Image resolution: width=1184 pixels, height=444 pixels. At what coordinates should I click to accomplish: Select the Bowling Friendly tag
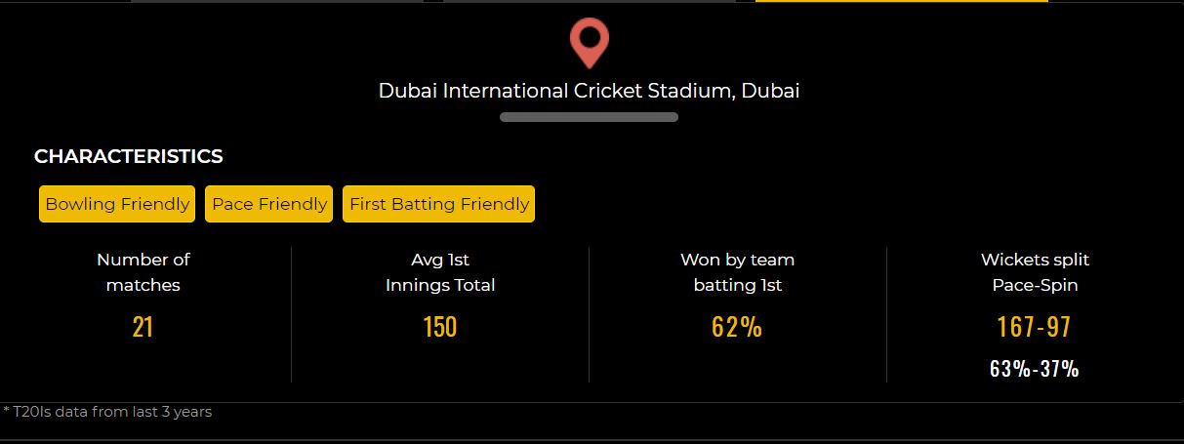117,204
